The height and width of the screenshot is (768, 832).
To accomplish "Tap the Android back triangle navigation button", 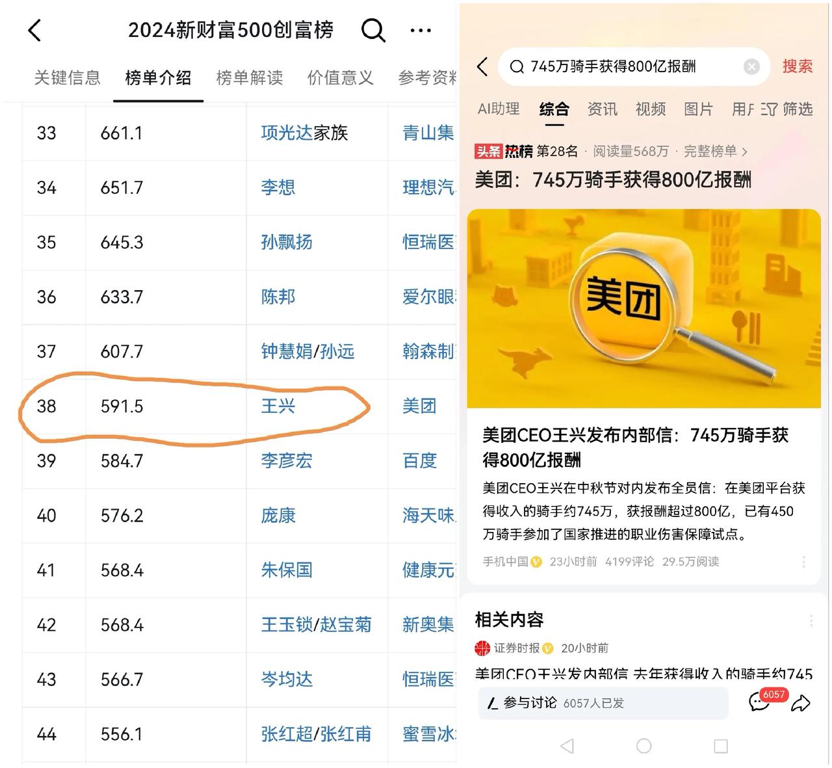I will pos(567,746).
